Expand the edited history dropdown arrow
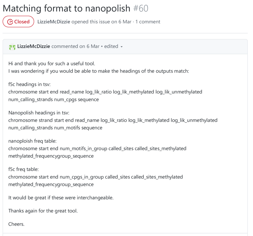 click(122, 47)
